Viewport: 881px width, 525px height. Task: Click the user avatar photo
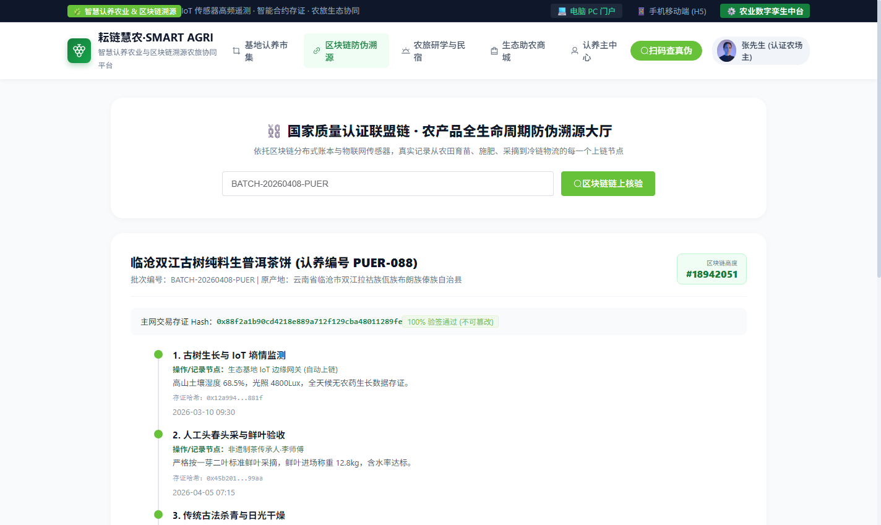(726, 51)
